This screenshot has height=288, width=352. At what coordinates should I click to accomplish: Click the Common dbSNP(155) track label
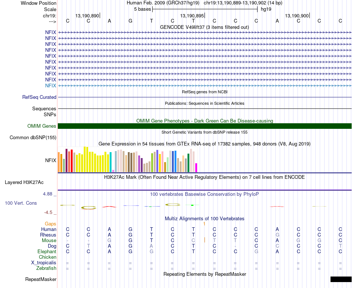[x=33, y=137]
